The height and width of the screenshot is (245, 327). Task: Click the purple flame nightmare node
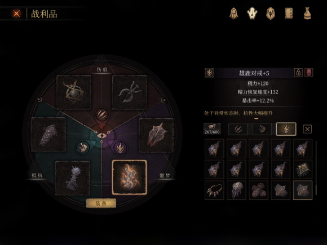click(121, 148)
